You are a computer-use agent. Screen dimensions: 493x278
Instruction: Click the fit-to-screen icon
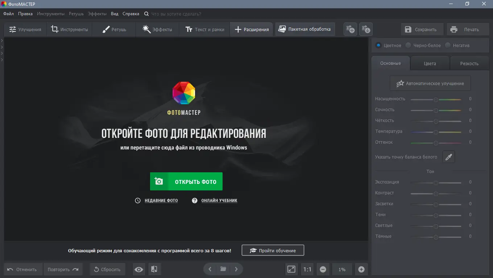291,269
